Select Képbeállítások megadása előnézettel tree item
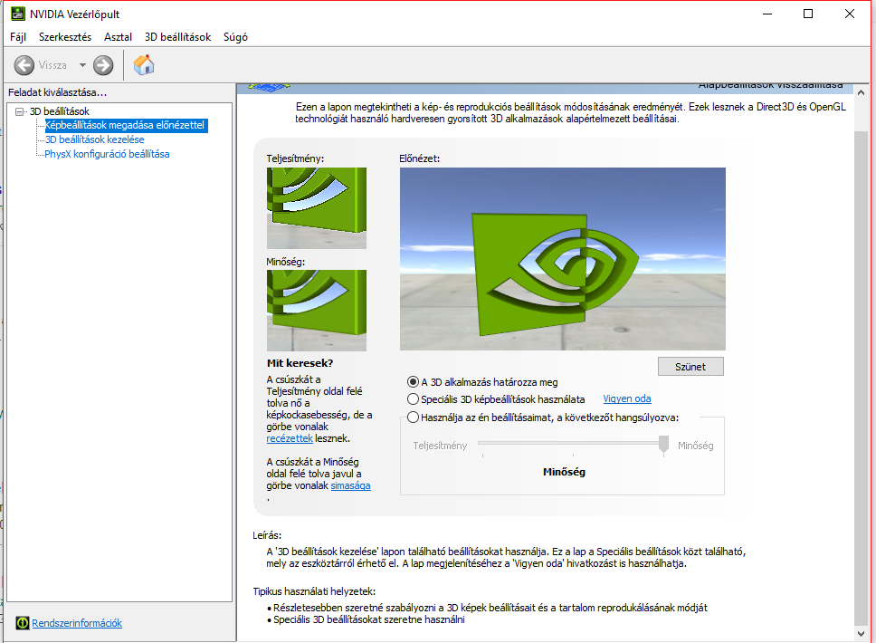Screen dimensions: 876x643 tap(126, 125)
